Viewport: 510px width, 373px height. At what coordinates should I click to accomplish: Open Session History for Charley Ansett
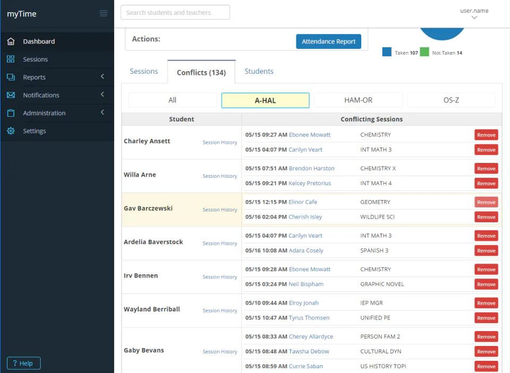coord(219,142)
